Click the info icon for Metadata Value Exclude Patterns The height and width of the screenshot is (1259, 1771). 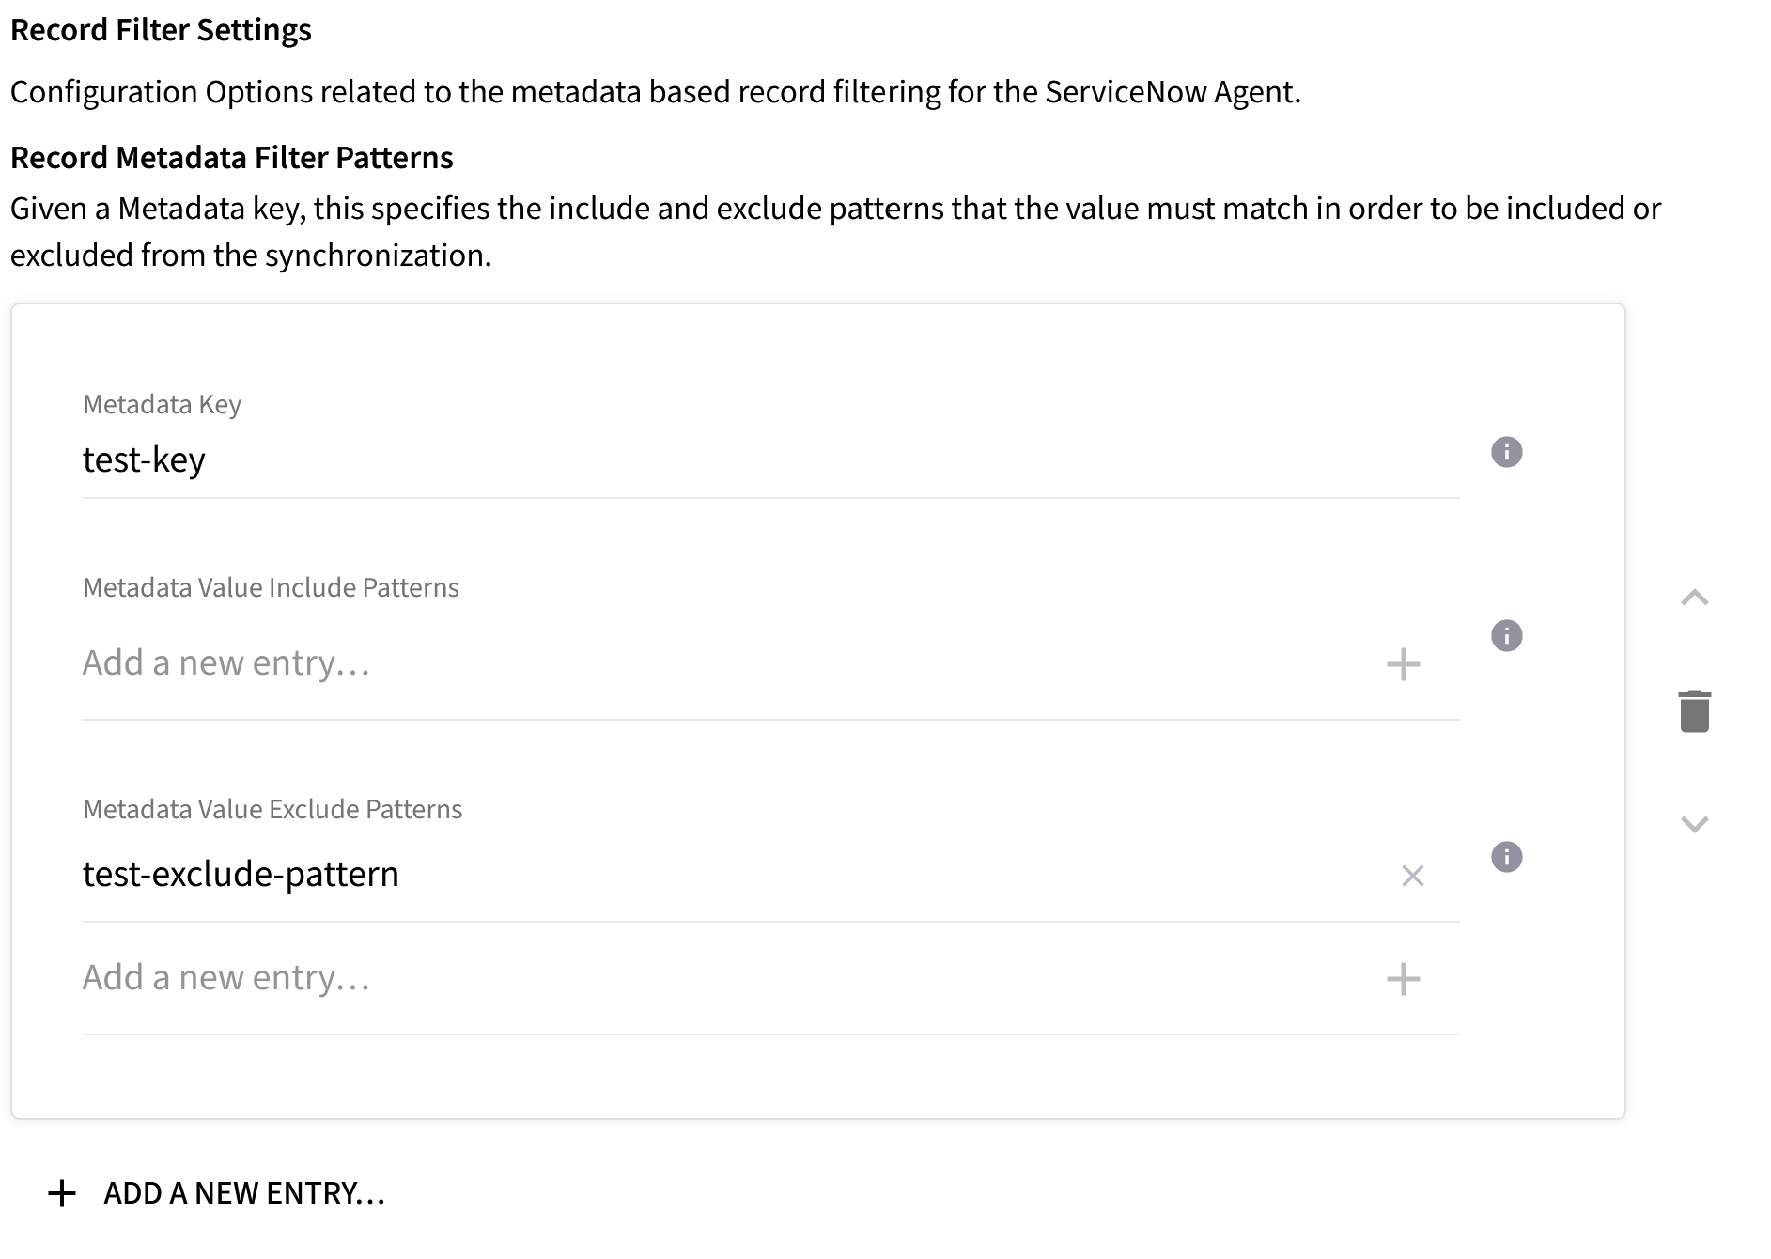click(1506, 857)
